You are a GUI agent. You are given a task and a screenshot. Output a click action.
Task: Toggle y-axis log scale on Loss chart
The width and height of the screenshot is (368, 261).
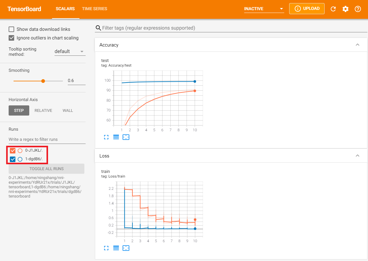click(116, 248)
